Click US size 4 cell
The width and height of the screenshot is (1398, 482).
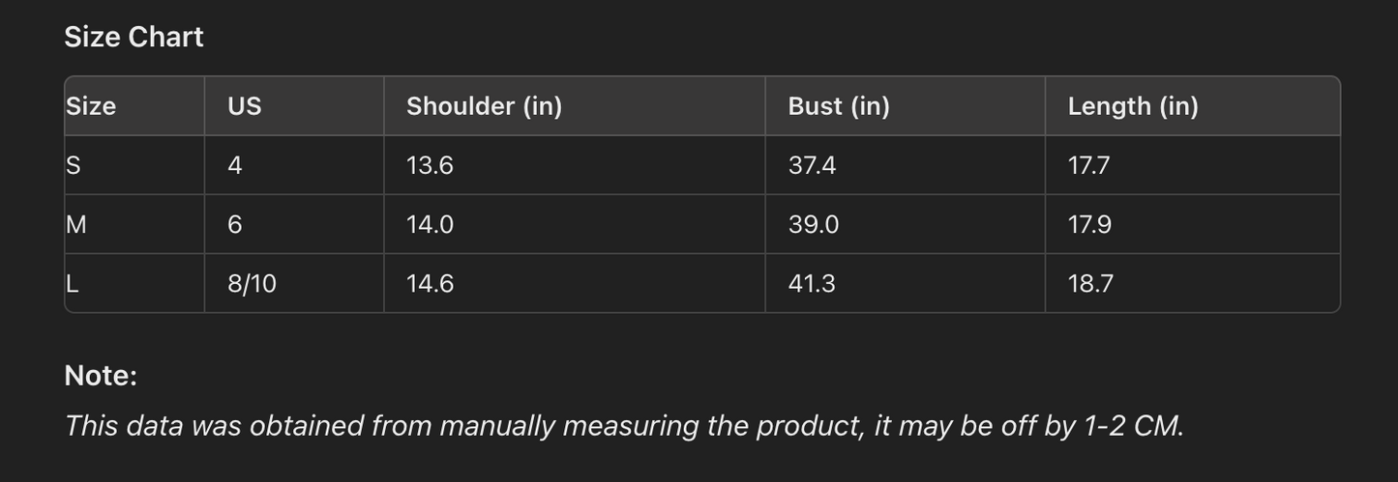235,165
